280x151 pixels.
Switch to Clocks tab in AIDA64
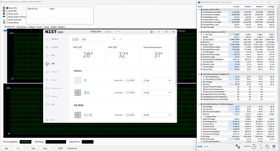click(46, 27)
